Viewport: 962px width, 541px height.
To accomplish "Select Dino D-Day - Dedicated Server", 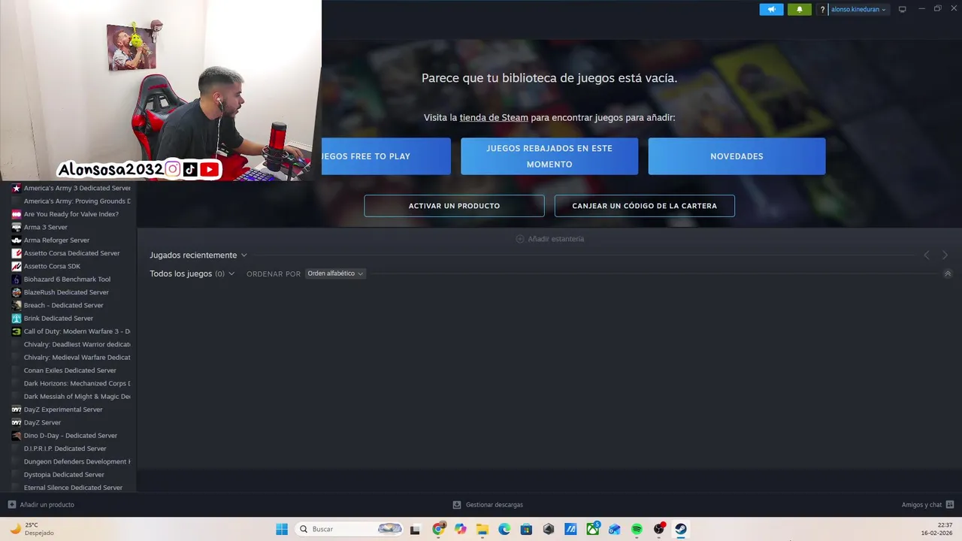I will click(x=71, y=436).
